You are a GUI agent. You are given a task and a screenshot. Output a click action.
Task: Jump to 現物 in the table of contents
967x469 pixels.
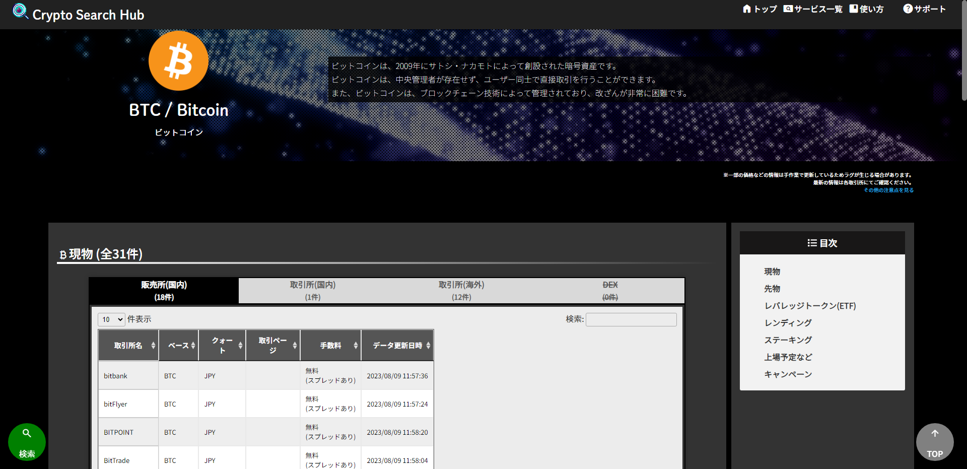point(772,272)
